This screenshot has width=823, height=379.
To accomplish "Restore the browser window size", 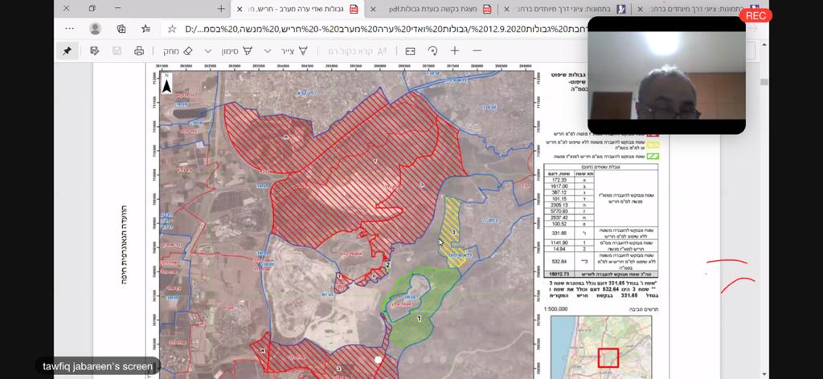I will click(92, 9).
